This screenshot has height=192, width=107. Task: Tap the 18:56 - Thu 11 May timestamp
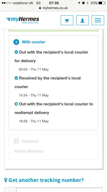pyautogui.click(x=34, y=121)
